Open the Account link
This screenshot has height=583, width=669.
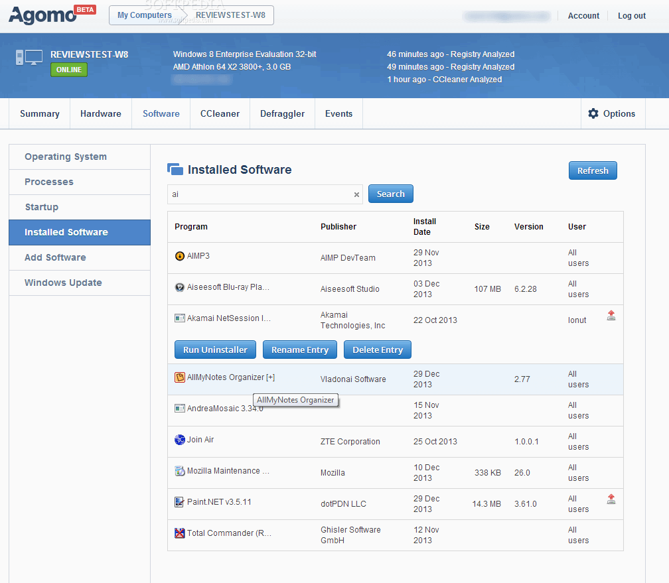coord(583,16)
